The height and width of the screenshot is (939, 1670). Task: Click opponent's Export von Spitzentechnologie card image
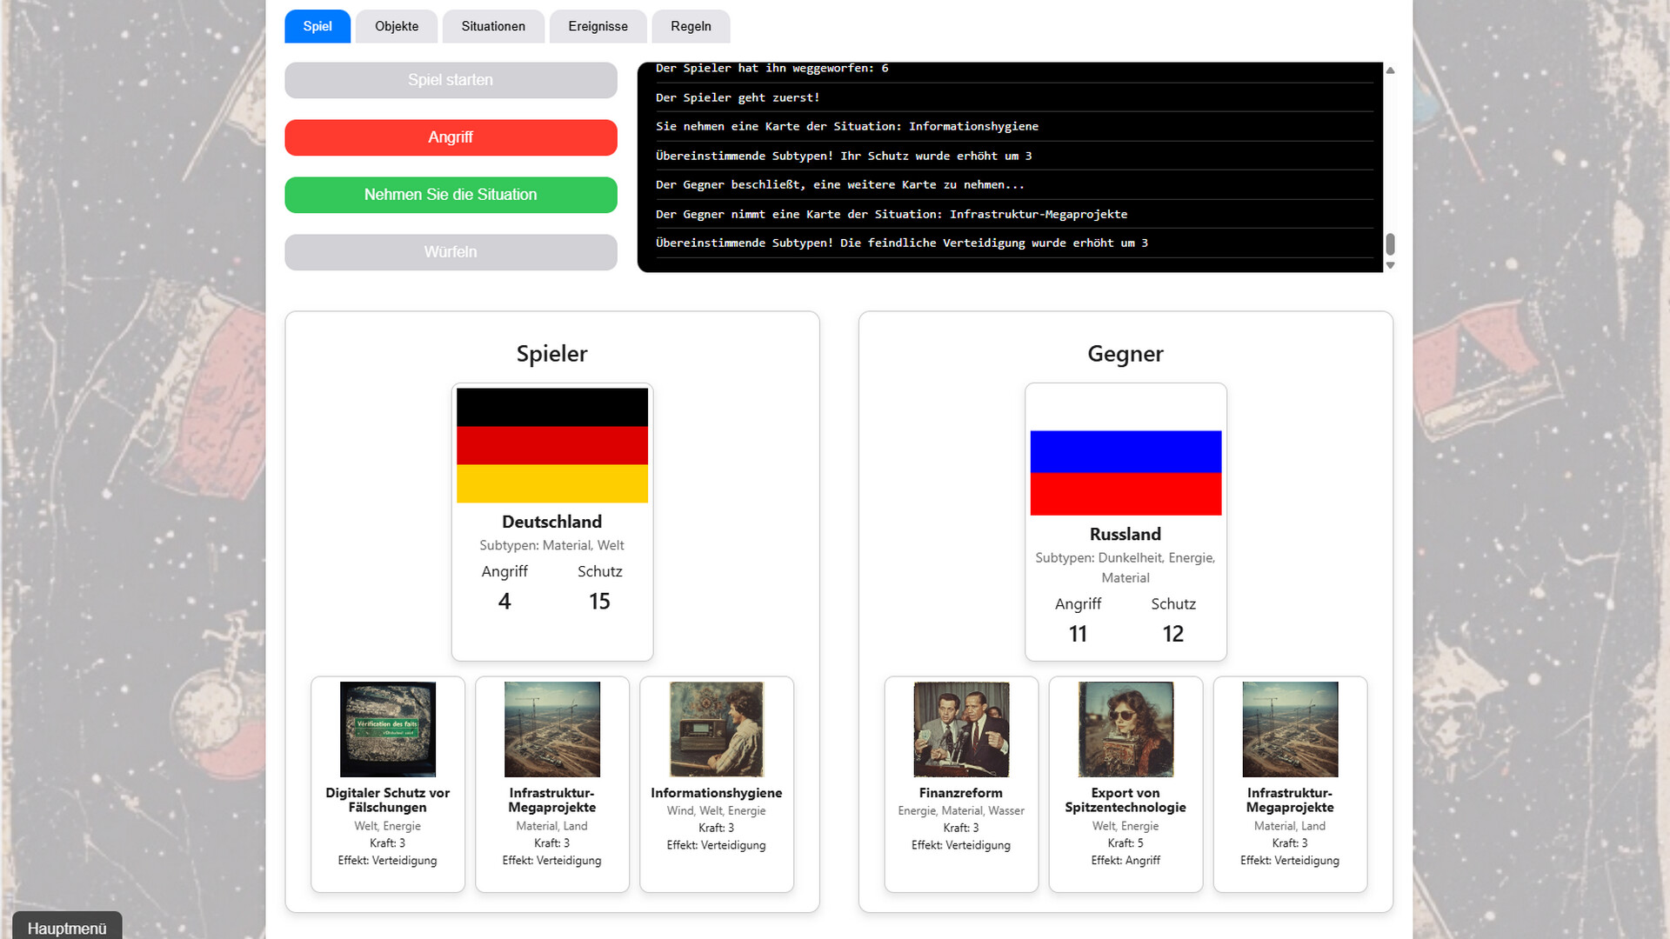point(1125,729)
